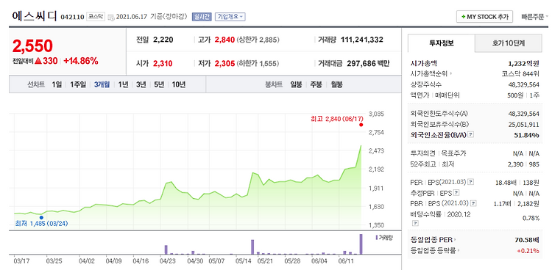552x270 pixels.
Task: Select the 5년 line chart period
Action: point(159,84)
